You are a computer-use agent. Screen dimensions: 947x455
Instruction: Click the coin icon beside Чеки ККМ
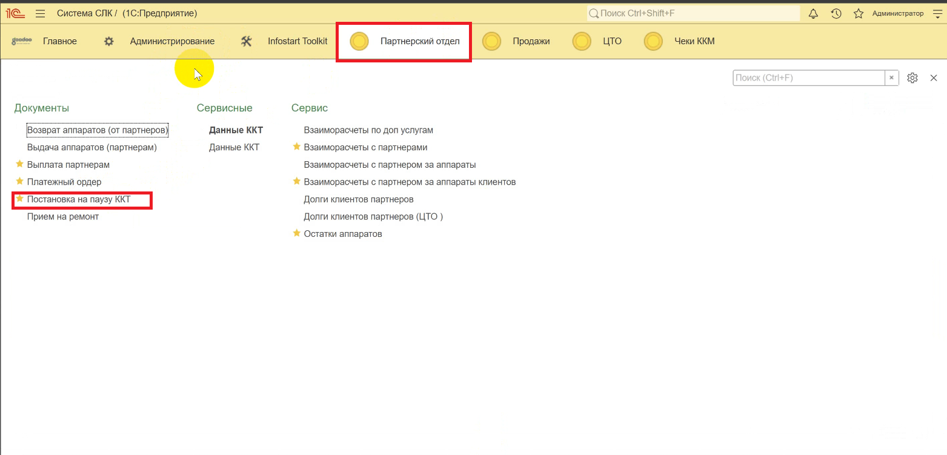653,41
